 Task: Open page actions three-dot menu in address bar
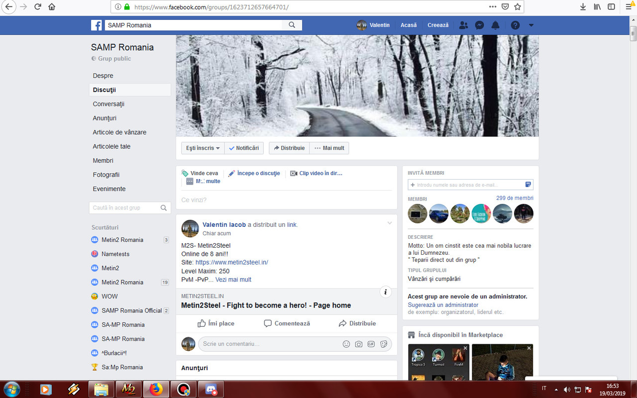[x=492, y=7]
